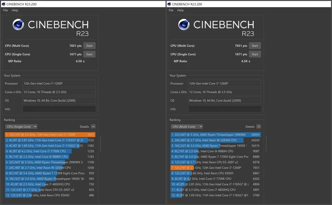
Task: Select i7-1165G7 row scoring 4904
Action: tap(215, 184)
